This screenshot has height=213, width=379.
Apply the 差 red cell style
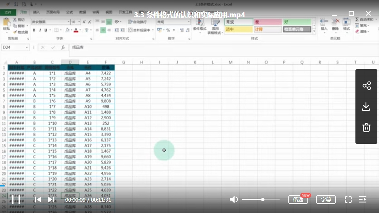click(x=268, y=22)
